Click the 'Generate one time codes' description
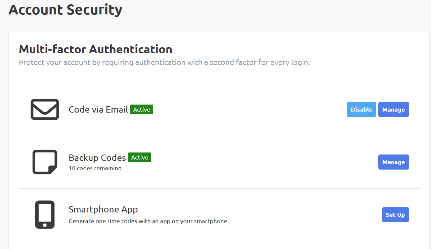 148,221
